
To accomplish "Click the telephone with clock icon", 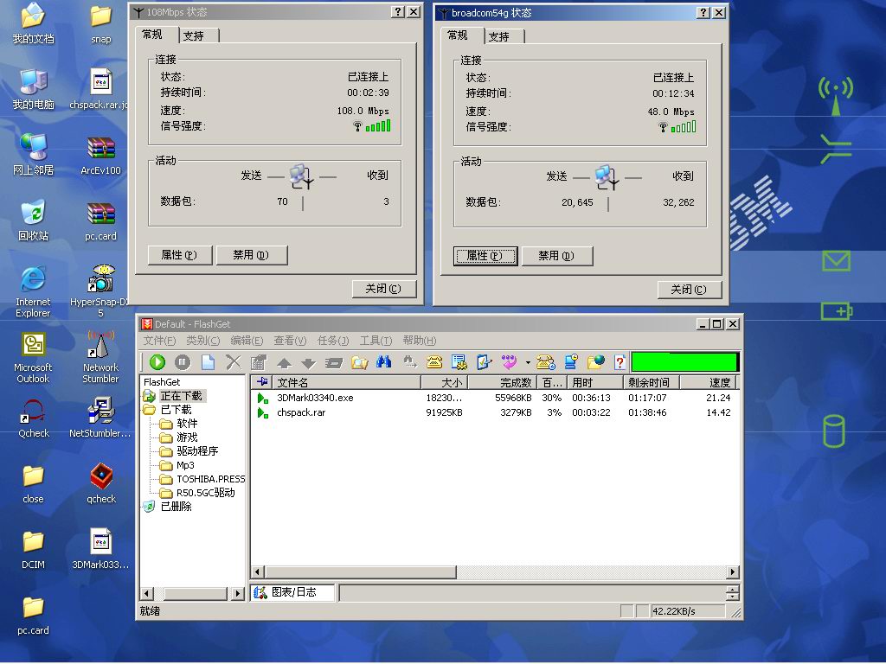I will coord(546,362).
